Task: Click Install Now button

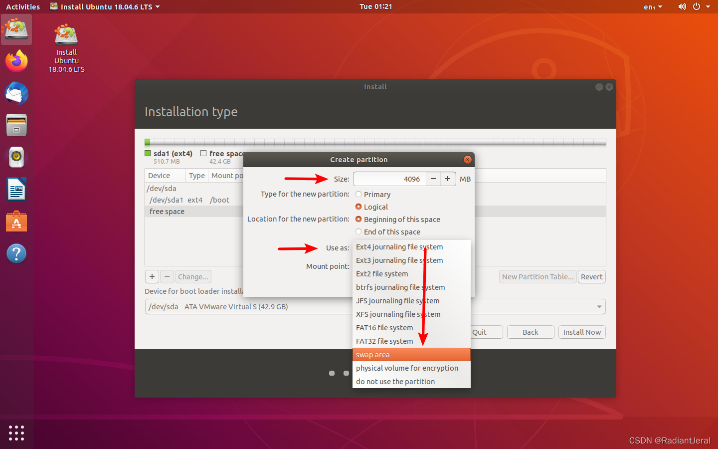Action: tap(582, 332)
